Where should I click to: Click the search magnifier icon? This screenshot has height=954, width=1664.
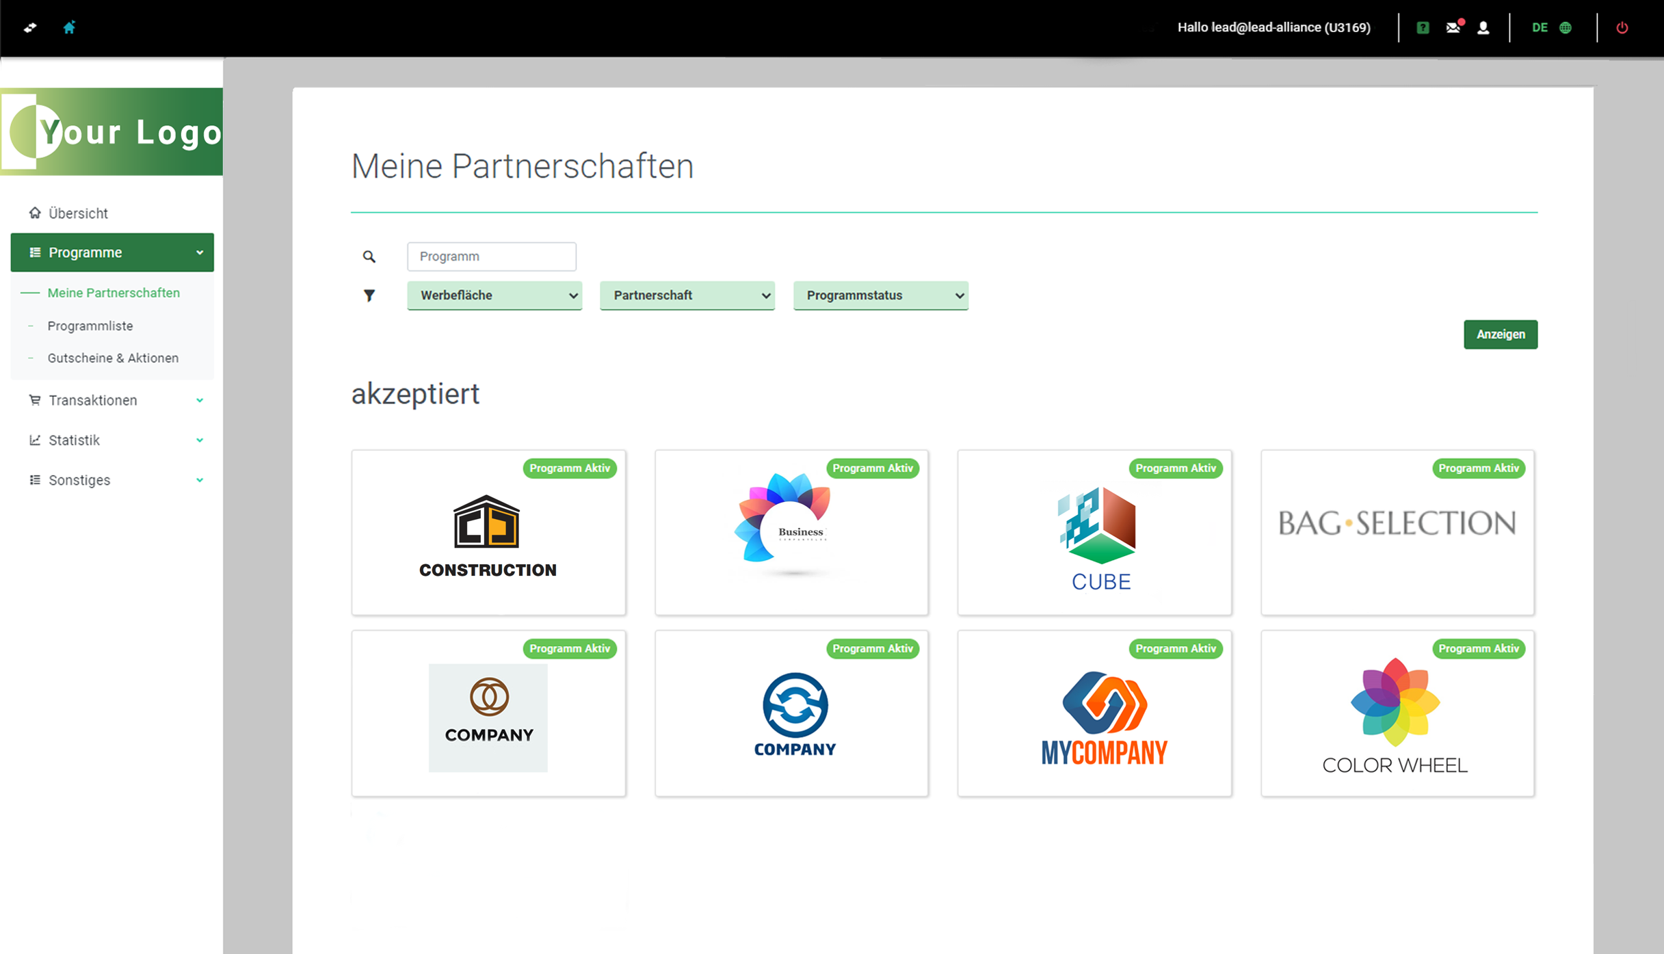[369, 256]
